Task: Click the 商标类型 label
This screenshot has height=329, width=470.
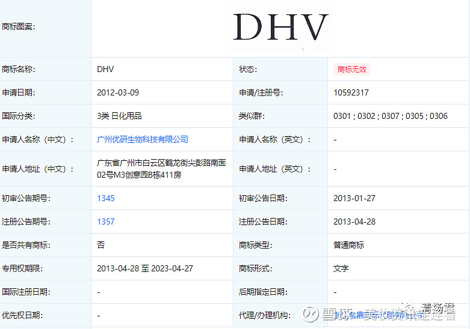Action: [x=255, y=246]
